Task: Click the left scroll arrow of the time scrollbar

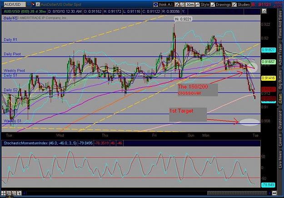Action: pyautogui.click(x=25, y=193)
